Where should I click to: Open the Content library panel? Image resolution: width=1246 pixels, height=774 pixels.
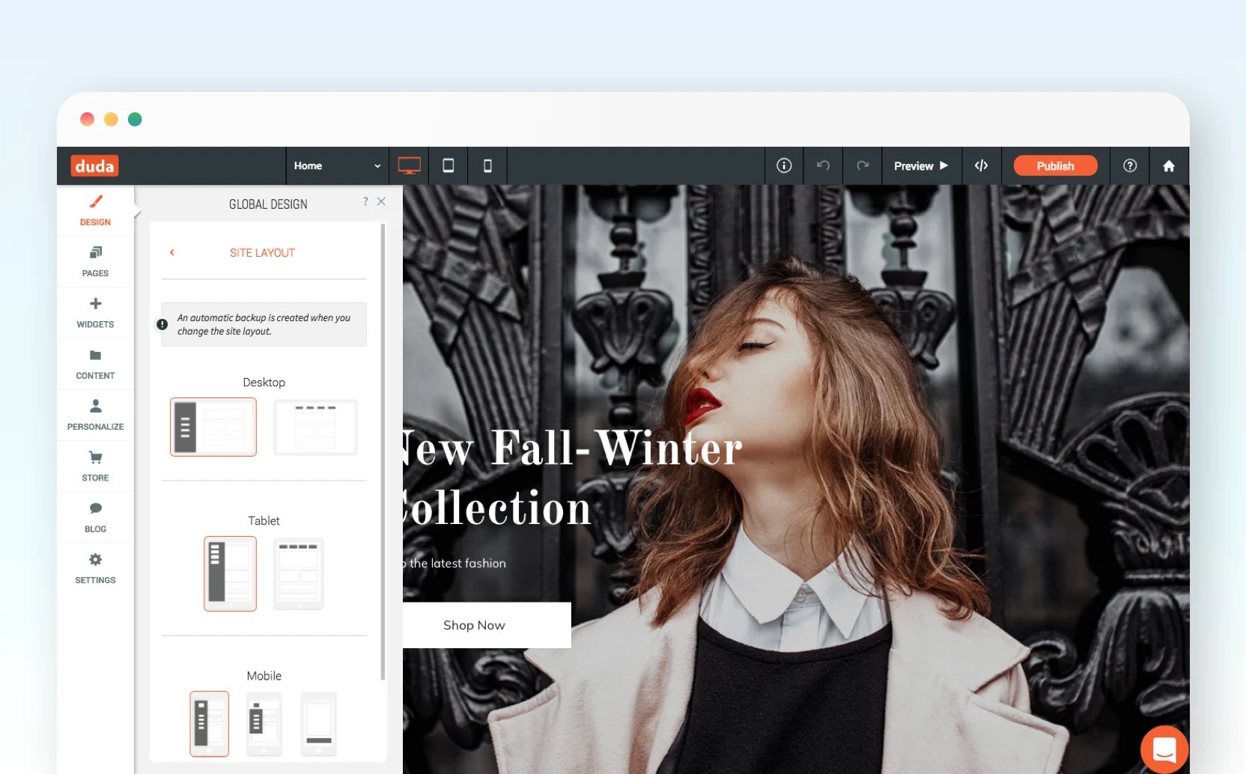click(x=95, y=363)
